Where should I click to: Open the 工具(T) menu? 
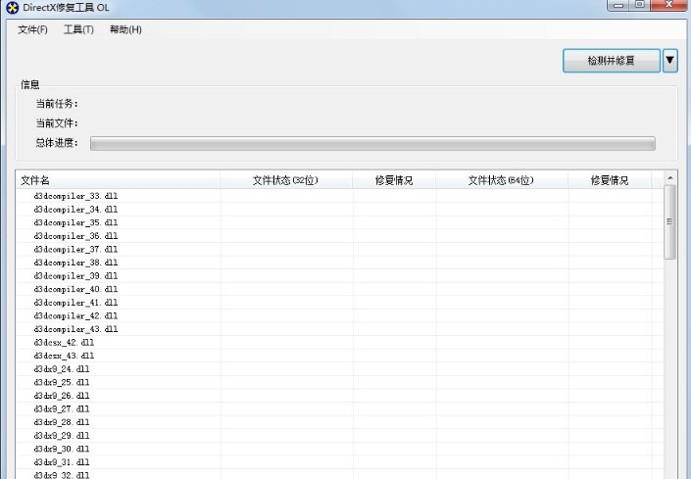click(78, 29)
